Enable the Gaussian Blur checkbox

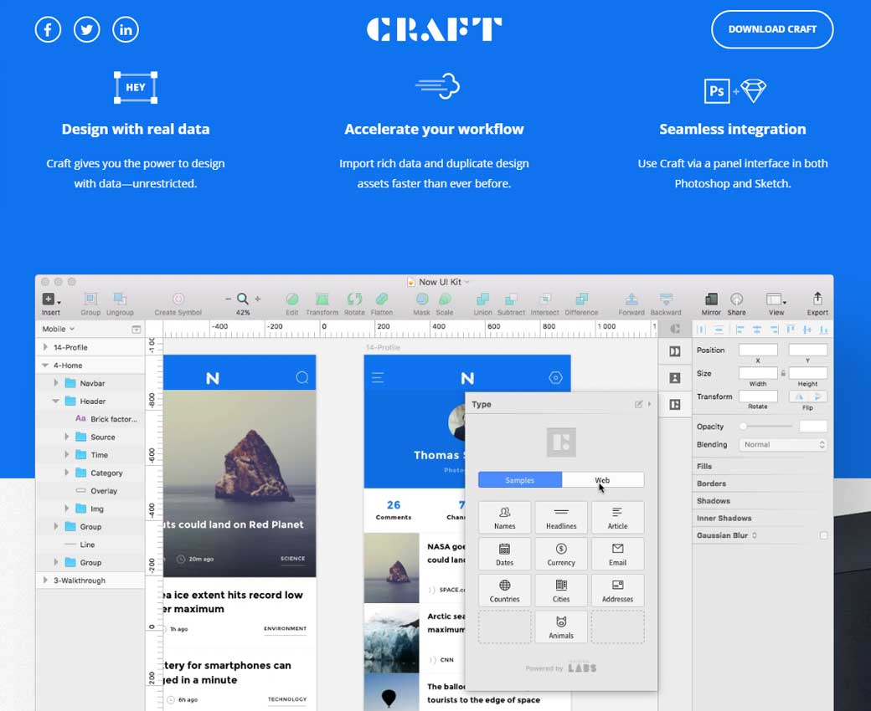click(x=823, y=535)
